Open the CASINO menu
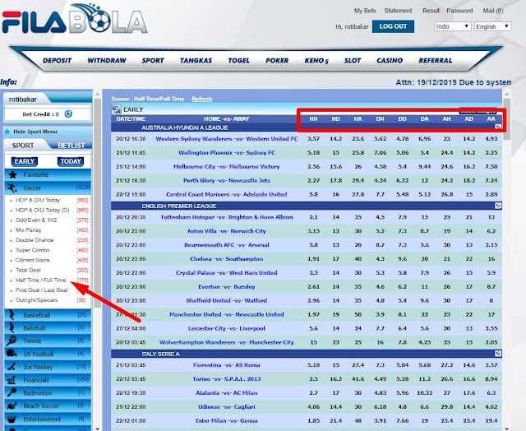Viewport: 526px width, 431px height. point(390,61)
